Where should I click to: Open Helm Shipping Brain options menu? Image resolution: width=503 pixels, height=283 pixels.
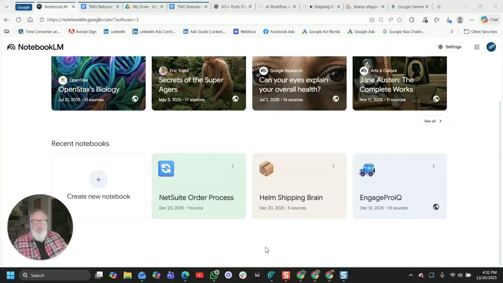pos(334,166)
